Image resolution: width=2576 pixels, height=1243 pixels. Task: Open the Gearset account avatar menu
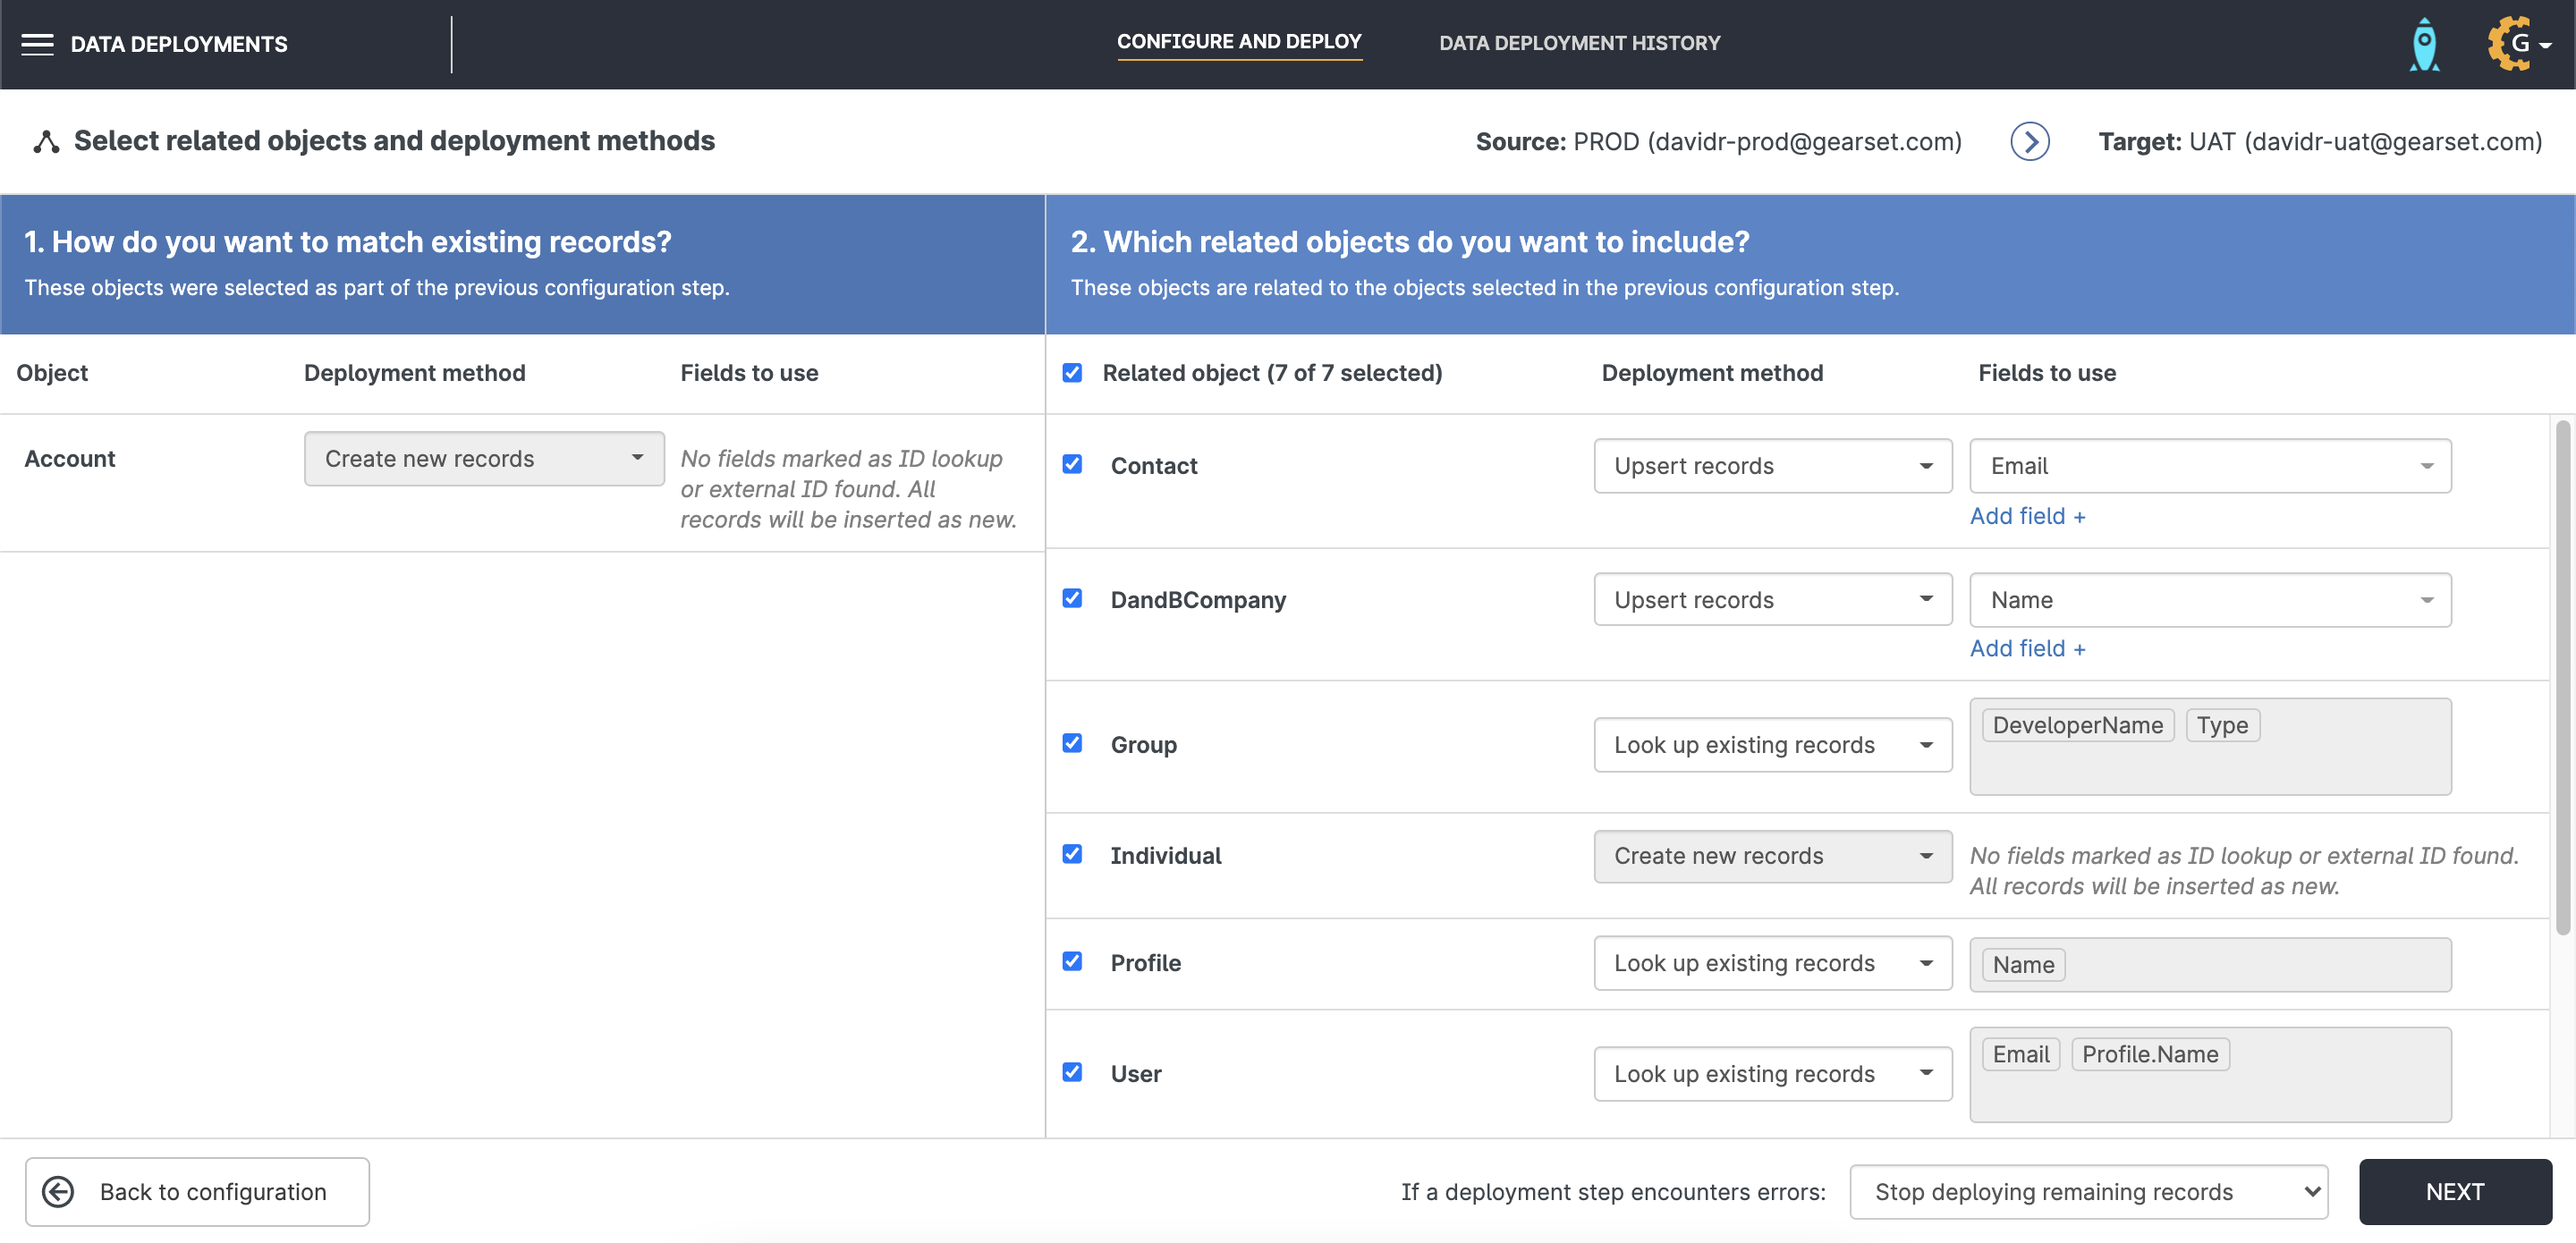pyautogui.click(x=2519, y=44)
